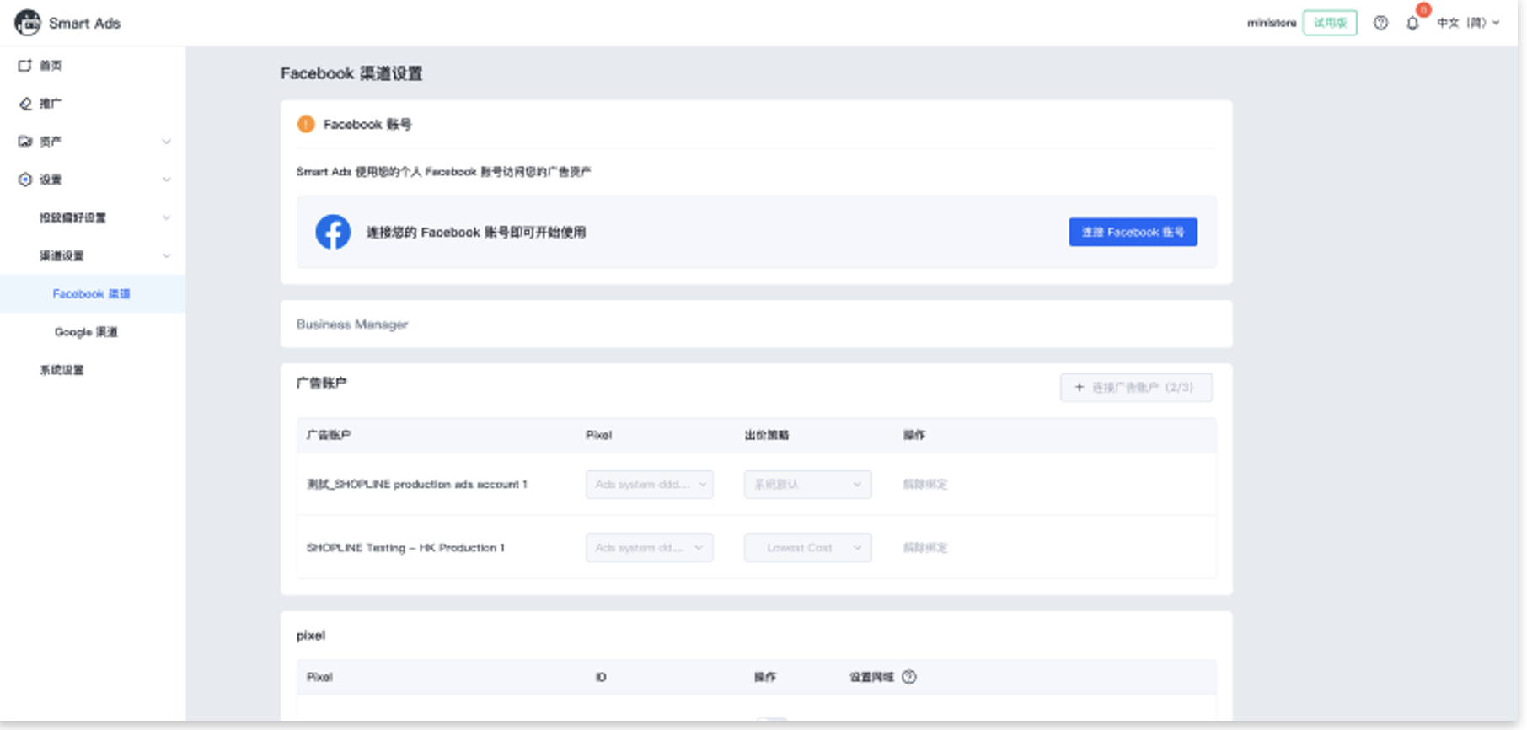Viewport: 1527px width, 730px height.
Task: Click the help icon next to 设置网域
Action: click(908, 677)
